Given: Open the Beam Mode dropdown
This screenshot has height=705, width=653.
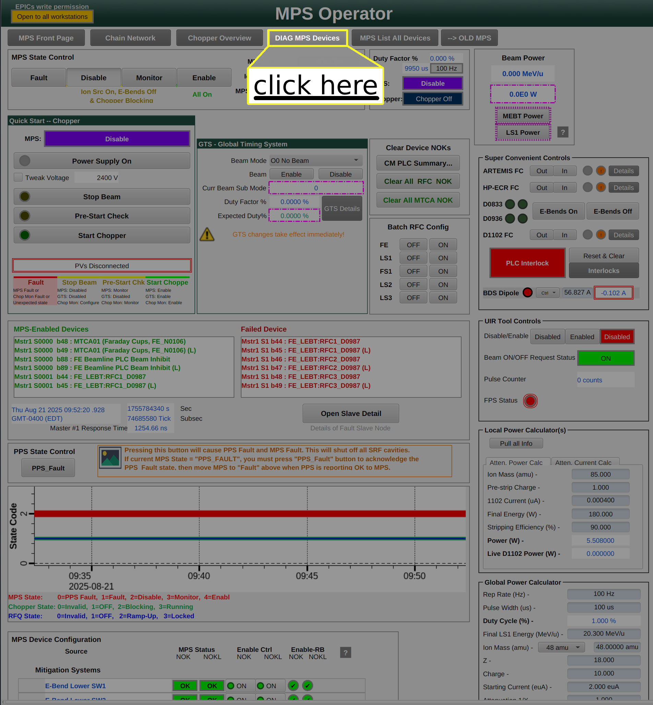Looking at the screenshot, I should click(x=316, y=161).
